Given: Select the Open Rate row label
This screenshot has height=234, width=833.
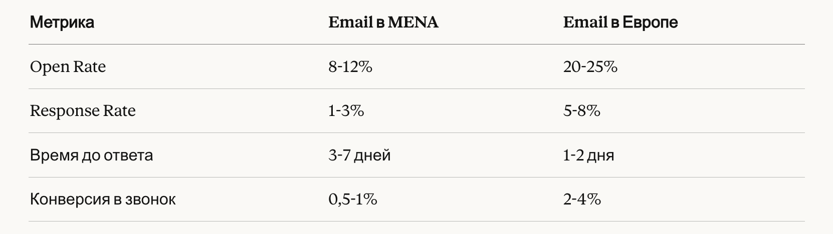Looking at the screenshot, I should (x=68, y=67).
